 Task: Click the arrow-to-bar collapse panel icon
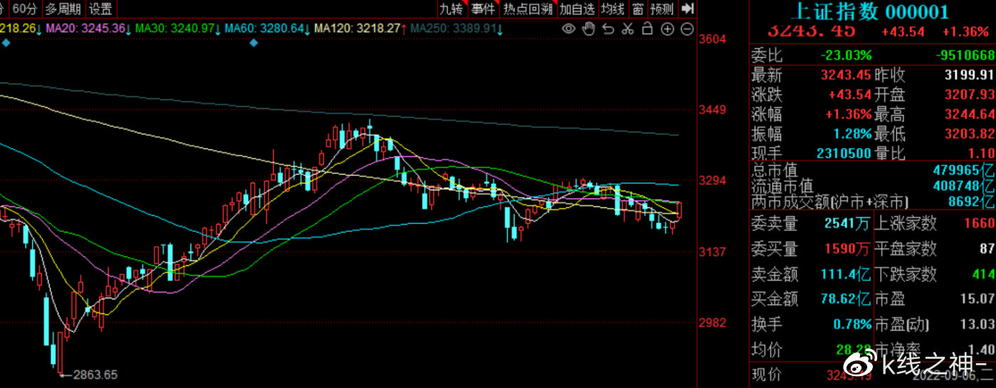click(x=687, y=9)
